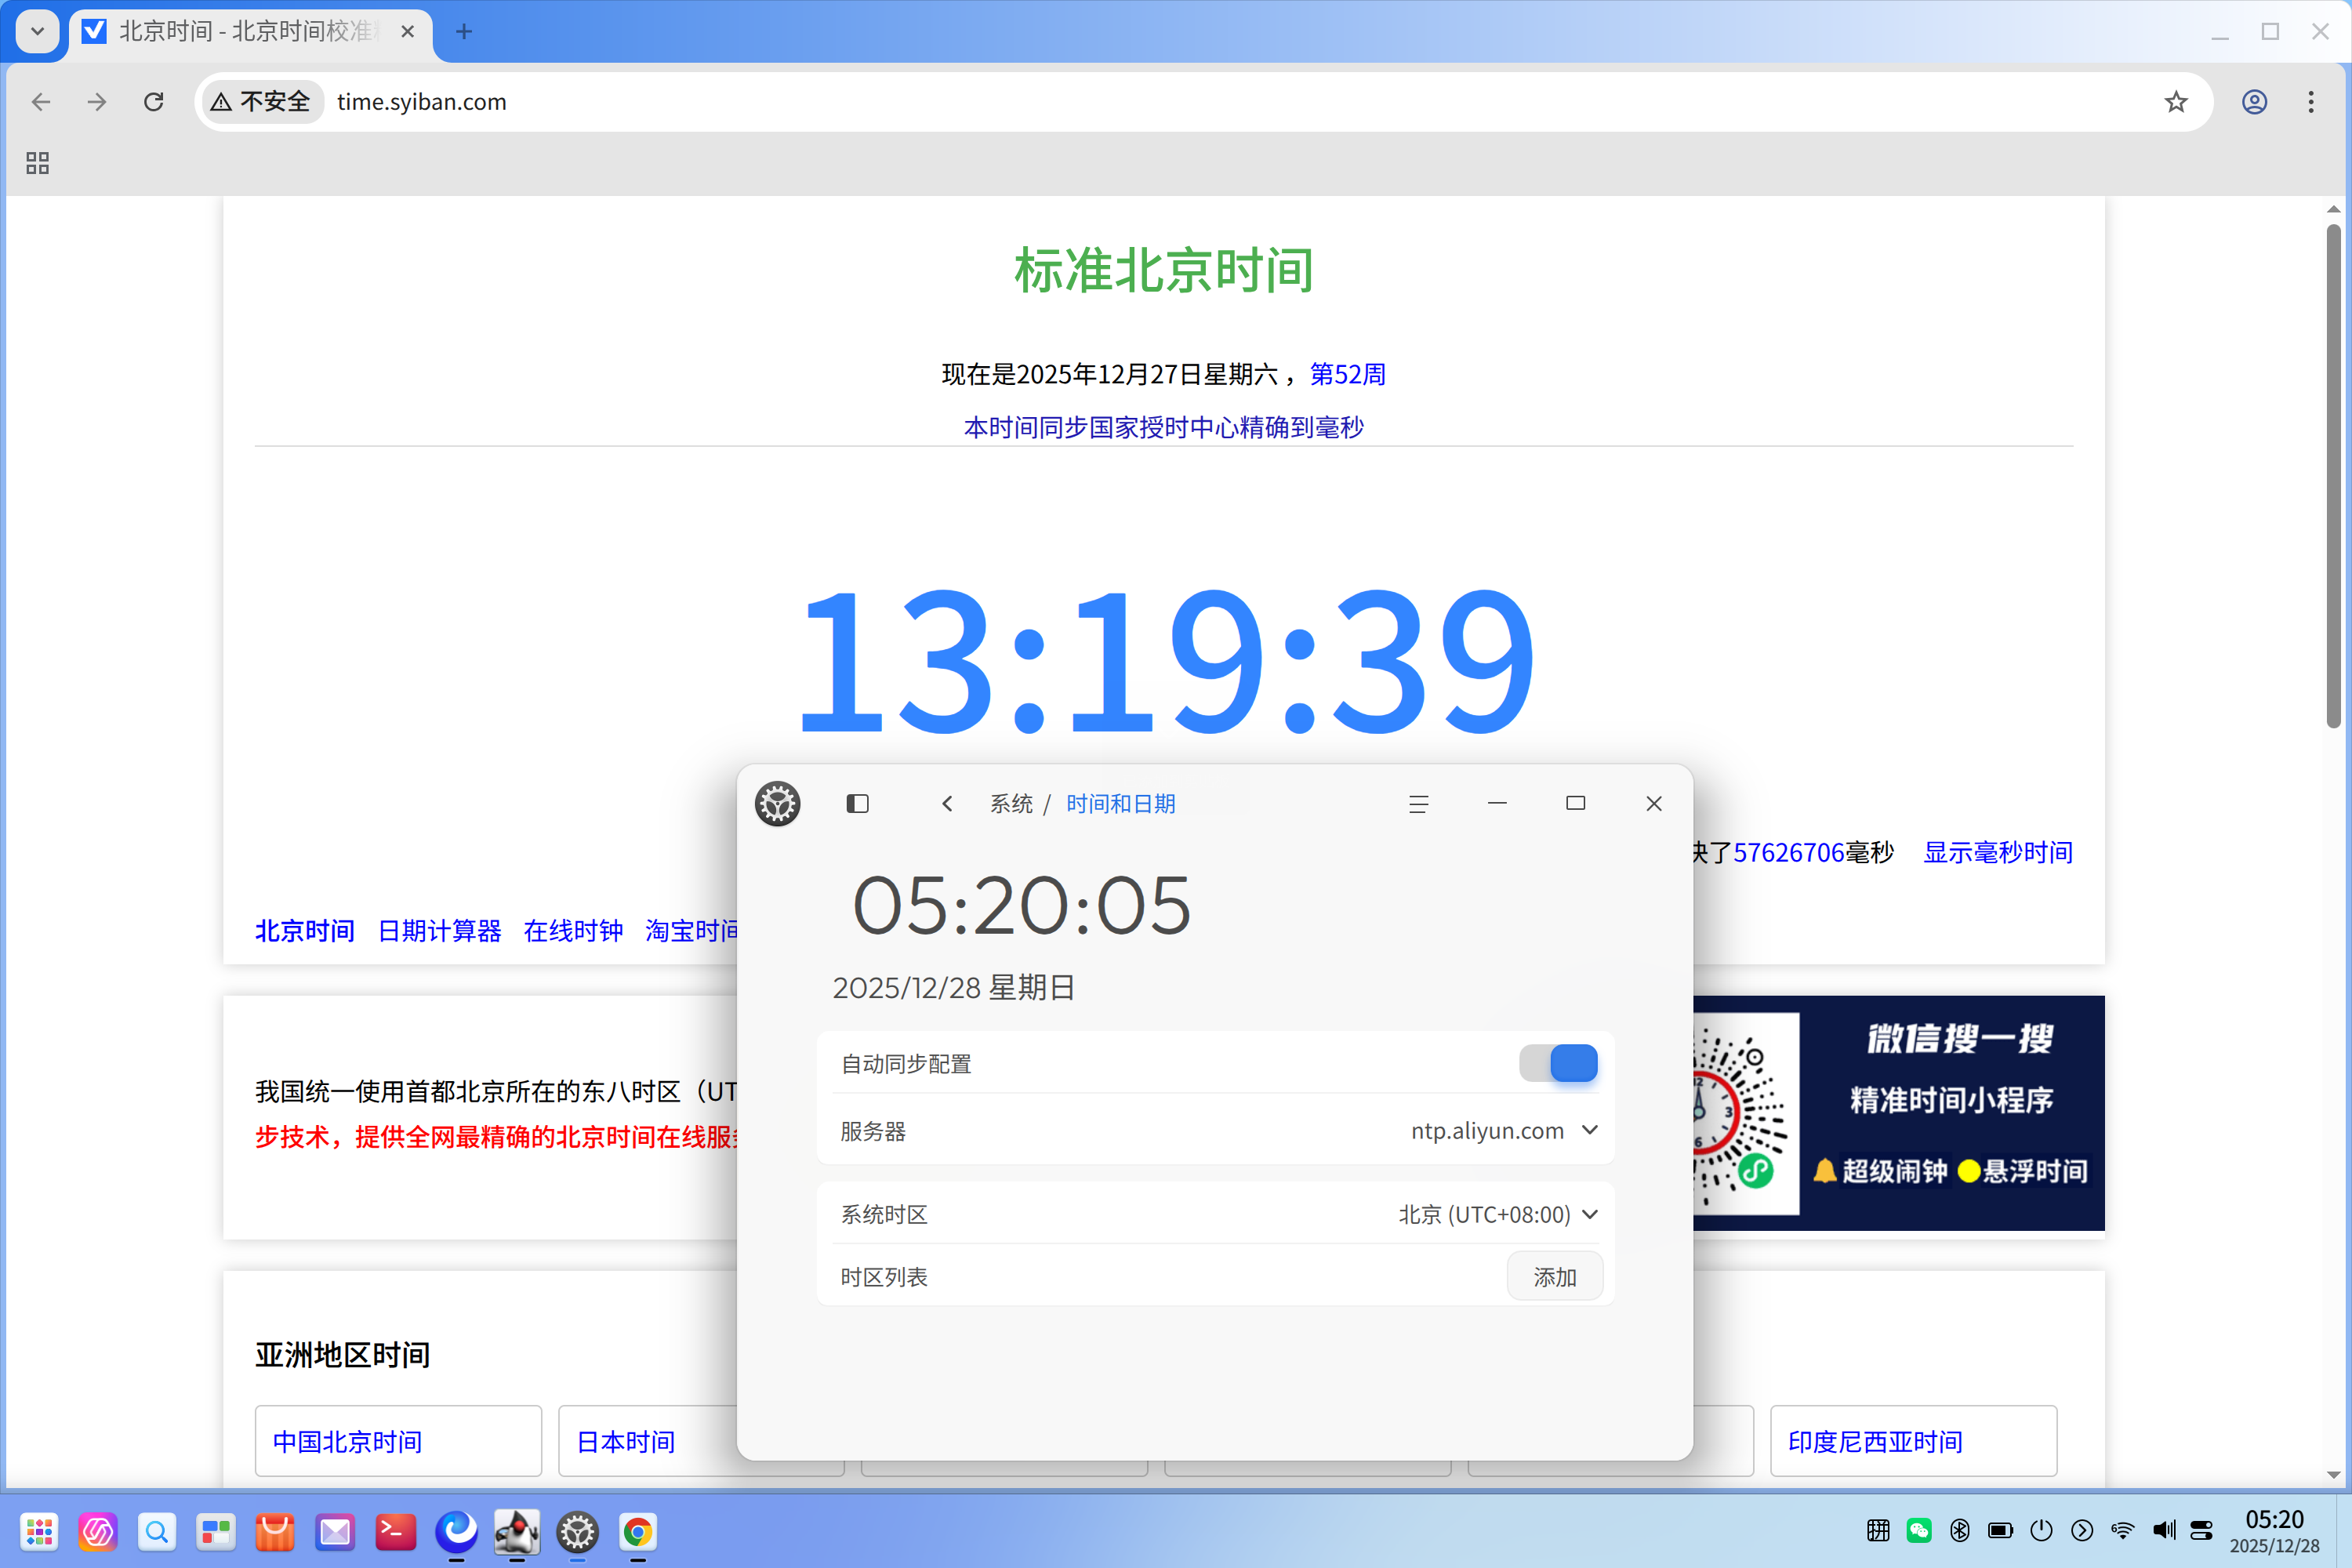This screenshot has width=2352, height=1568.
Task: Launch the terminal from the taskbar
Action: [396, 1531]
